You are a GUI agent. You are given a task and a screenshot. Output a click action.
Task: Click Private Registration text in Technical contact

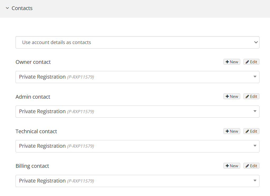(x=42, y=146)
